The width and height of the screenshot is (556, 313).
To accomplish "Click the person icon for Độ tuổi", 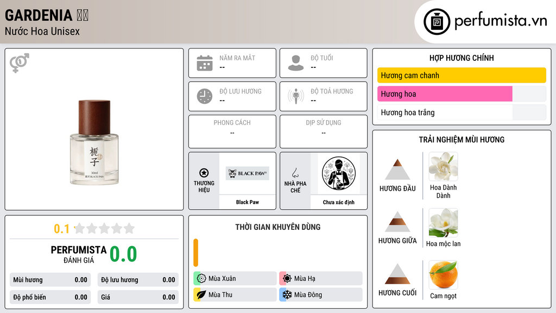I will pyautogui.click(x=296, y=63).
